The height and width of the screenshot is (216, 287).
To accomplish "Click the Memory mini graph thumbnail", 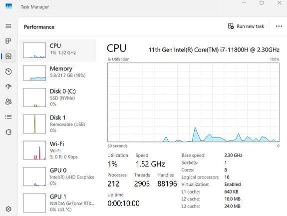I will click(34, 73).
